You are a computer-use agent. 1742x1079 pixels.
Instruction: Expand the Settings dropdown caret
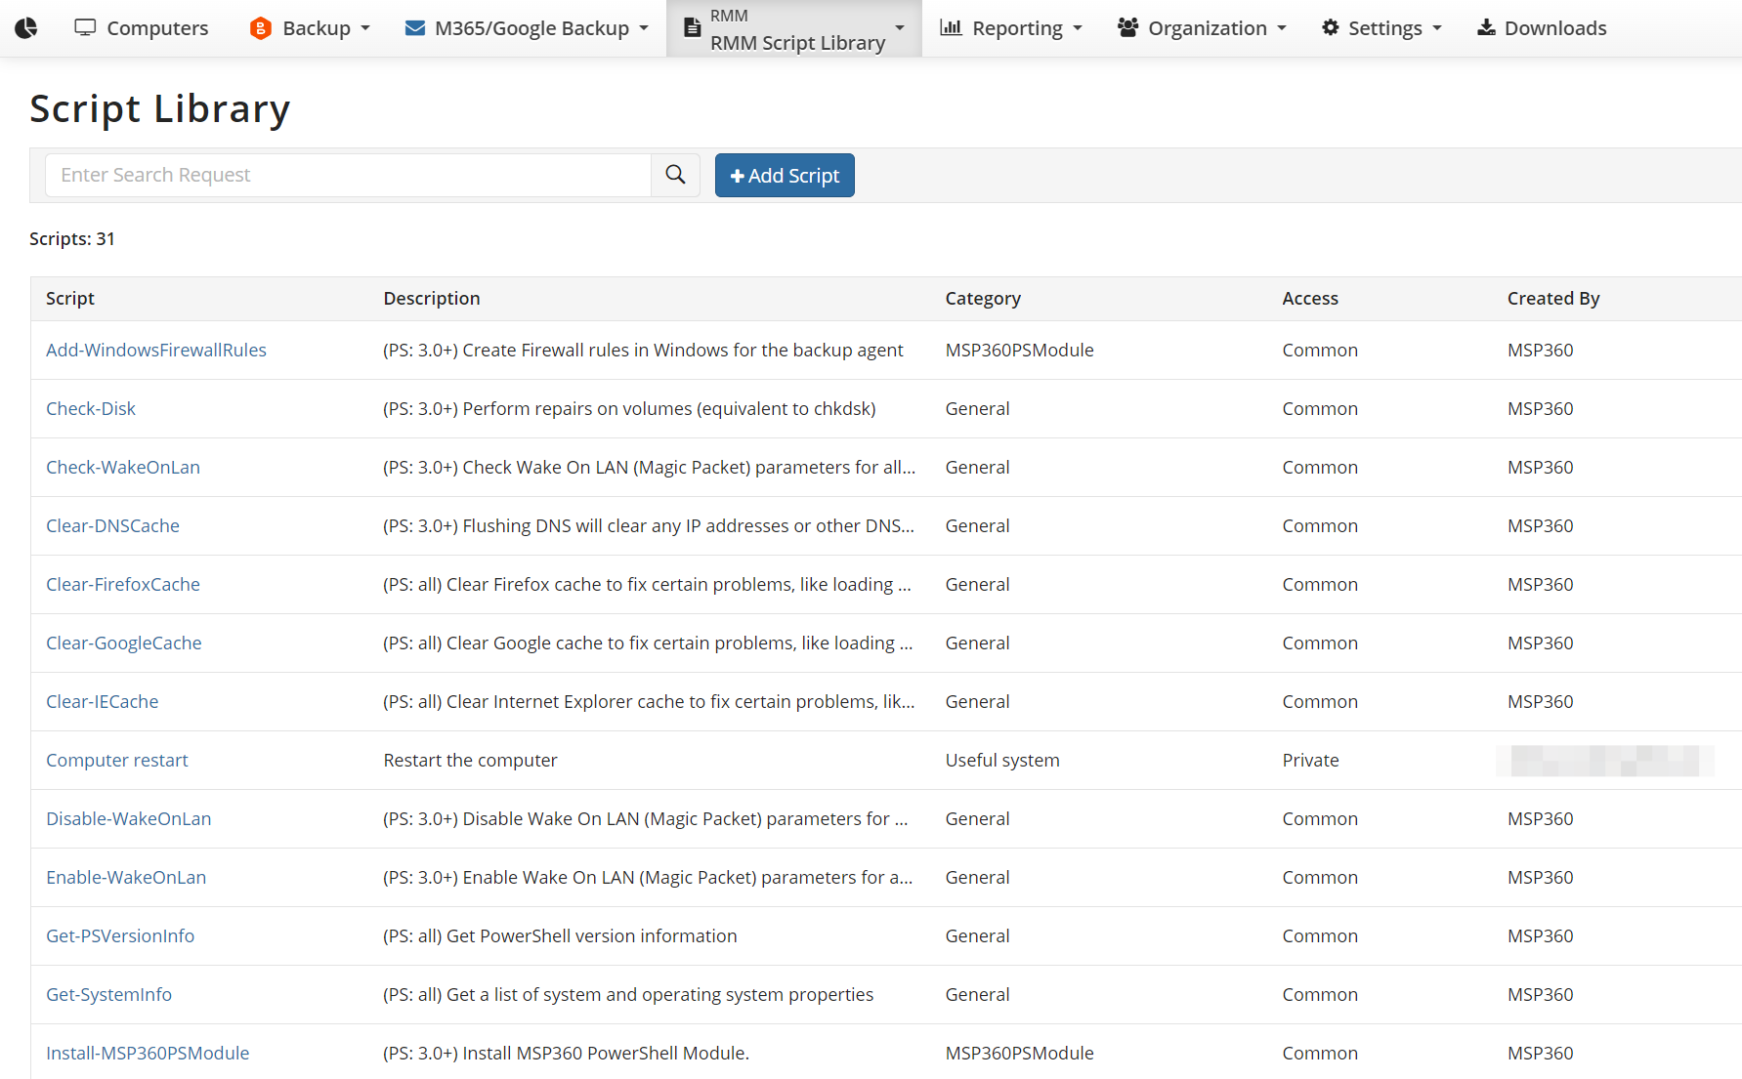(x=1437, y=28)
